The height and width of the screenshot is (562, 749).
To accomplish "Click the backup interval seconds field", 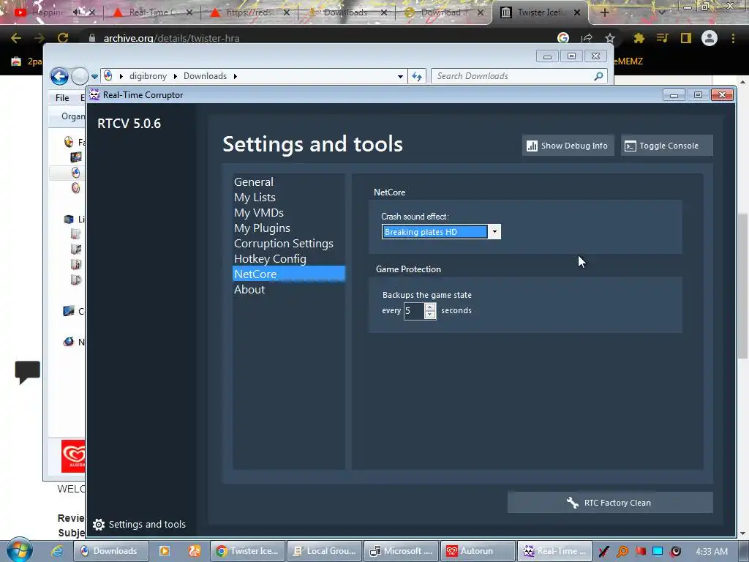I will click(x=414, y=310).
